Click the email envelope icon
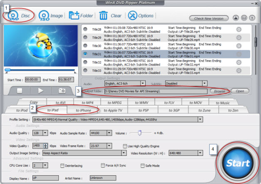 point(244,18)
